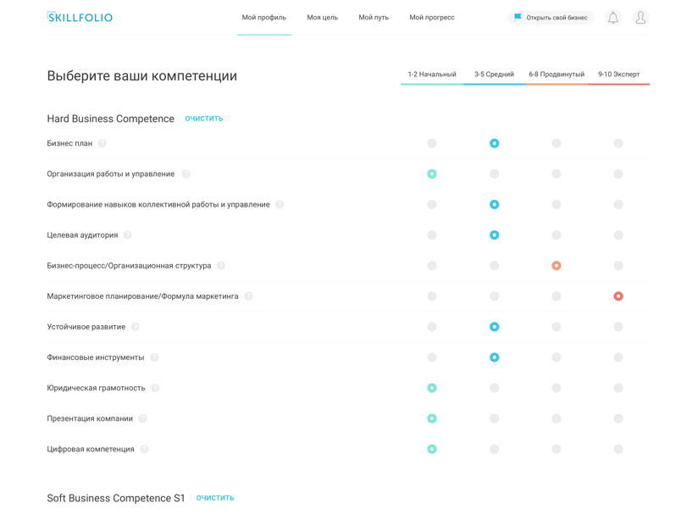
Task: Select beginner level for Бизнес план
Action: pos(432,144)
